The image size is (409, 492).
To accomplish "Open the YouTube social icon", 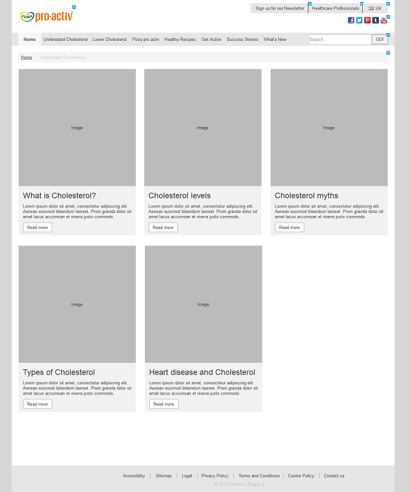I will click(384, 20).
